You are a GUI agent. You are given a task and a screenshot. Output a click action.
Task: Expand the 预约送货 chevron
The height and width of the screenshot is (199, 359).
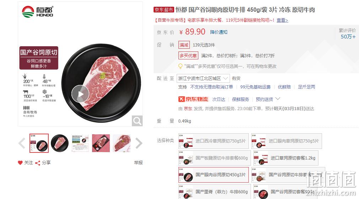click(x=278, y=99)
